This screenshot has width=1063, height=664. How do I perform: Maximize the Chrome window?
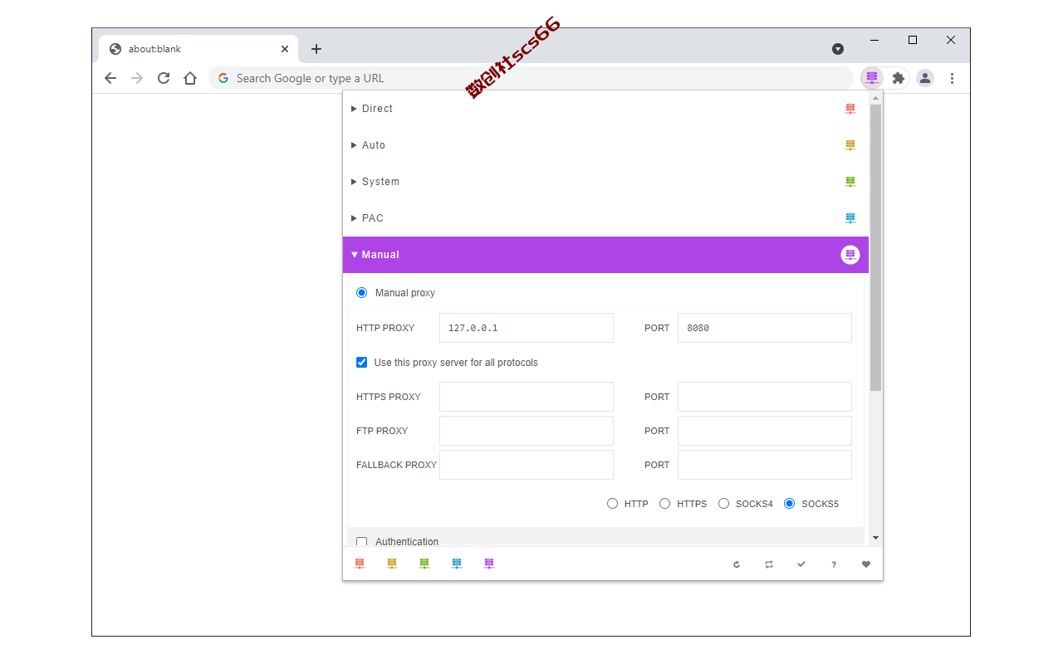click(913, 40)
